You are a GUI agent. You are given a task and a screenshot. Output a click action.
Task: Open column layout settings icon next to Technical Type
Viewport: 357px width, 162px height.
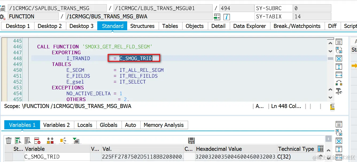click(320, 149)
